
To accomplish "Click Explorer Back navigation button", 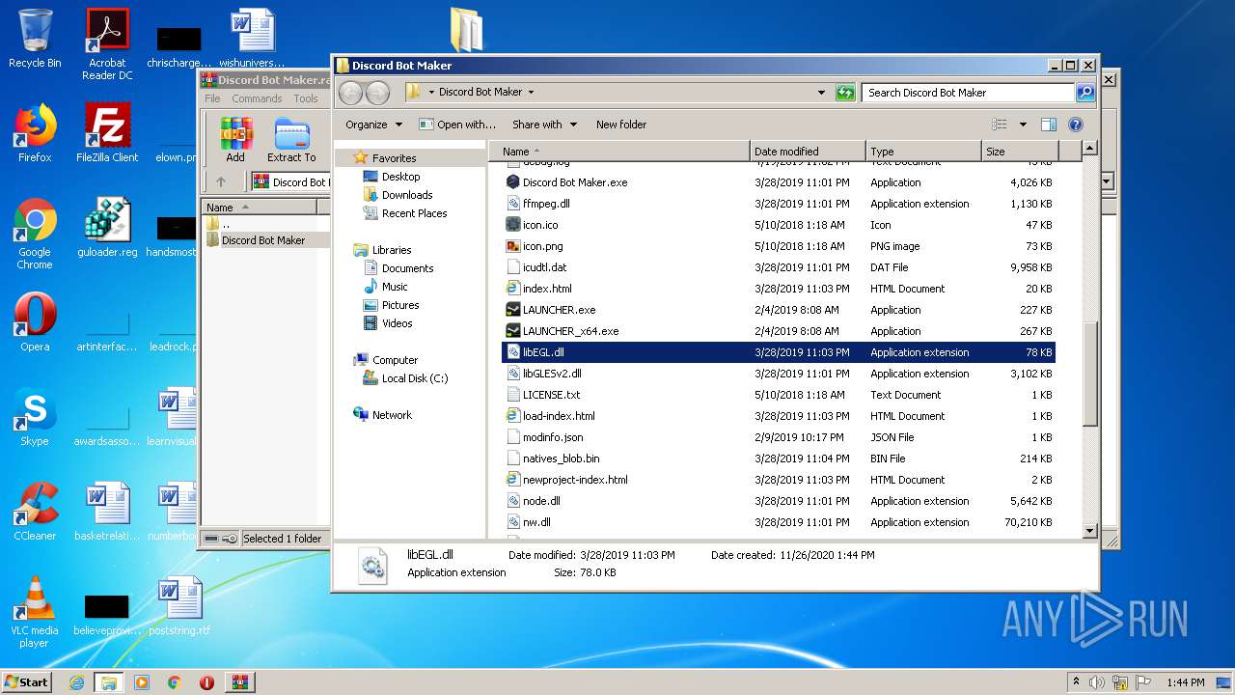I will (350, 93).
